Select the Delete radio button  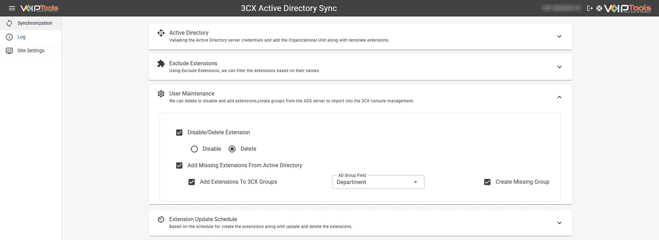coord(232,149)
